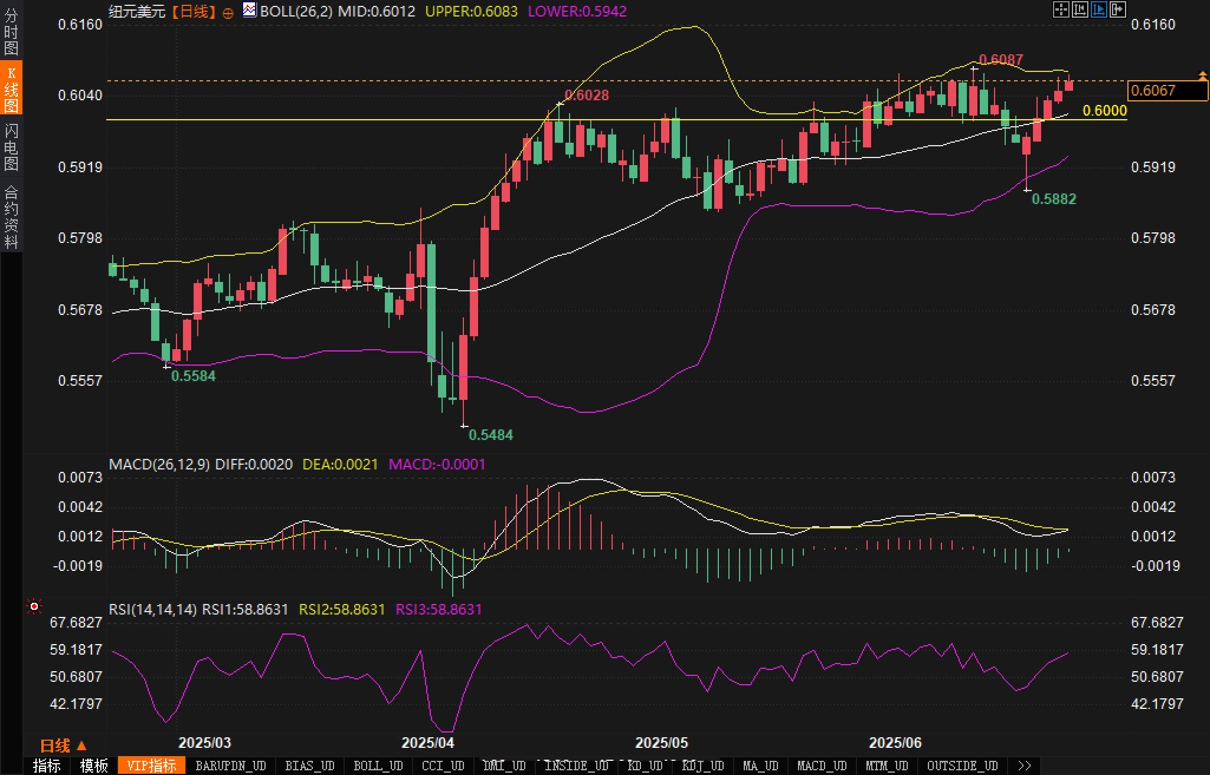Click the RSI1:58.8631 value
Screen dimensions: 1210x775
click(245, 609)
